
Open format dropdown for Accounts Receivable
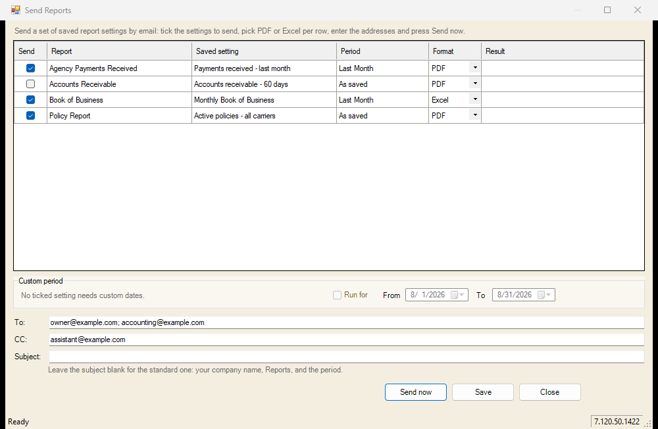click(475, 84)
